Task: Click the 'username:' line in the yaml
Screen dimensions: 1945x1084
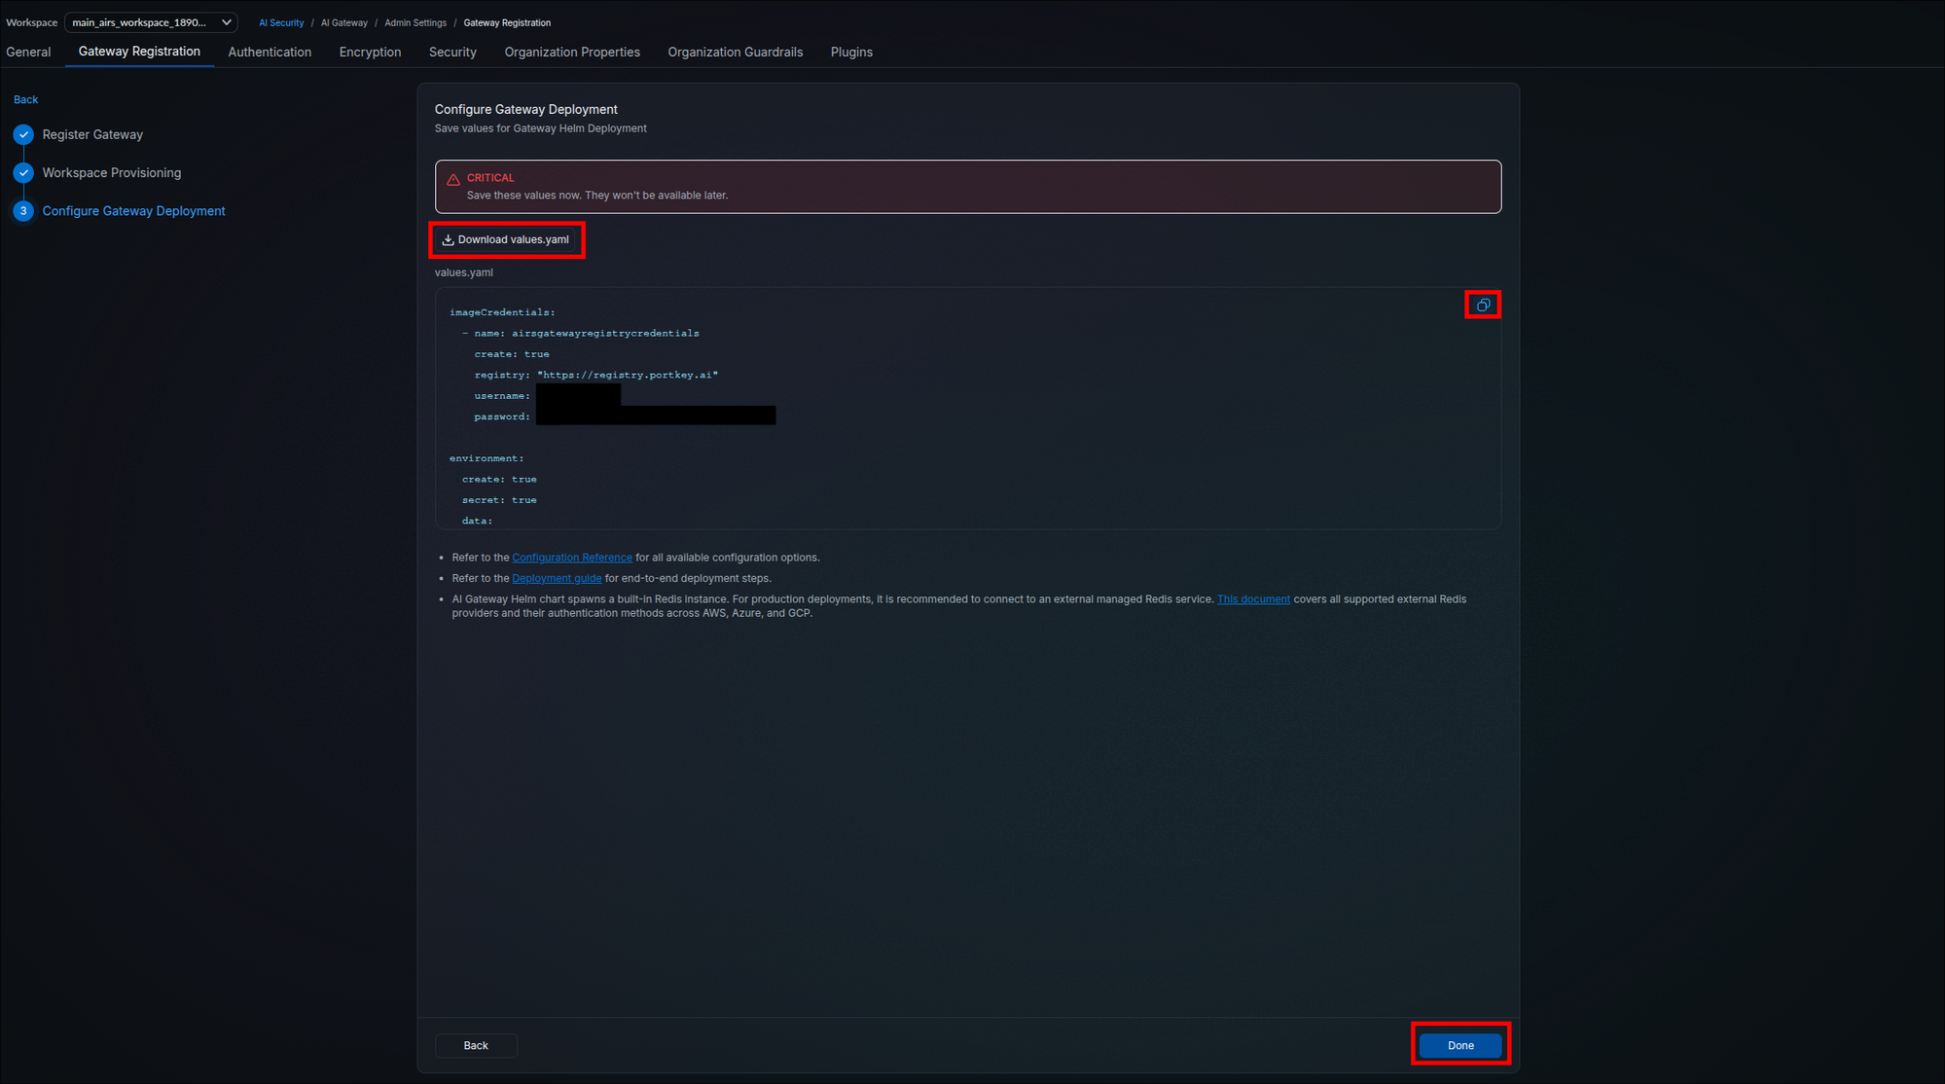Action: 502,396
